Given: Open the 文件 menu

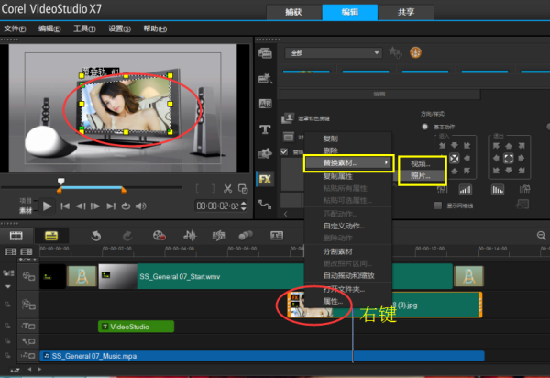Looking at the screenshot, I should point(15,28).
